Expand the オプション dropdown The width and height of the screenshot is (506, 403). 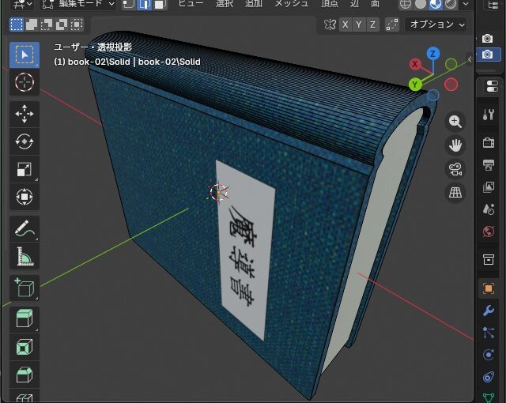point(436,24)
